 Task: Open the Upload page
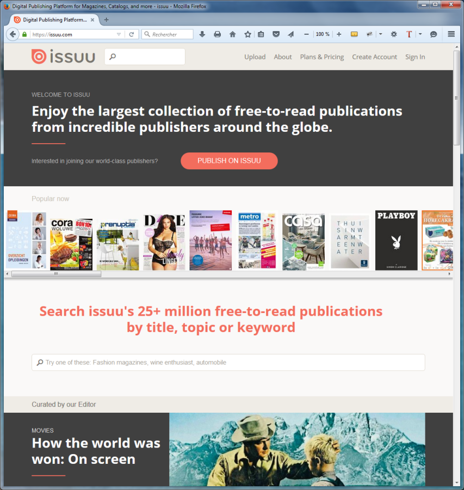coord(255,57)
